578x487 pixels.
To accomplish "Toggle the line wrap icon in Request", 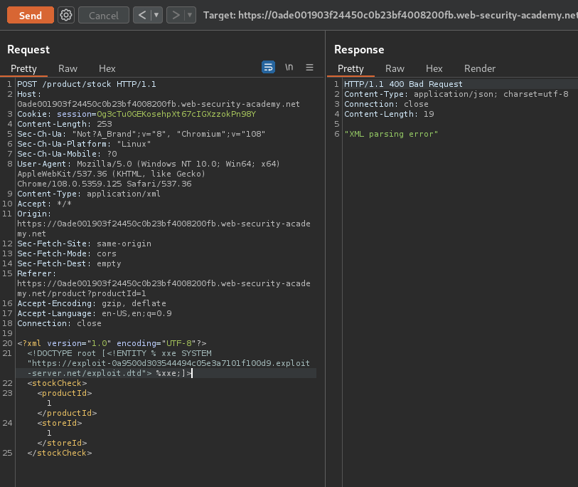I will click(268, 67).
